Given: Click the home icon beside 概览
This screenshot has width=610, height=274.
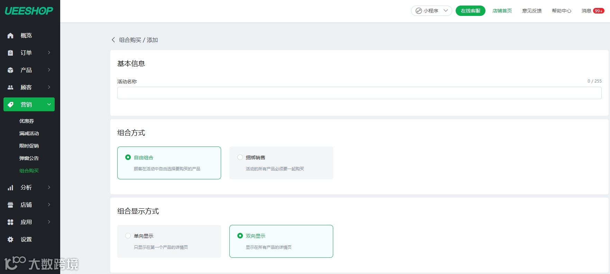Looking at the screenshot, I should pos(10,36).
